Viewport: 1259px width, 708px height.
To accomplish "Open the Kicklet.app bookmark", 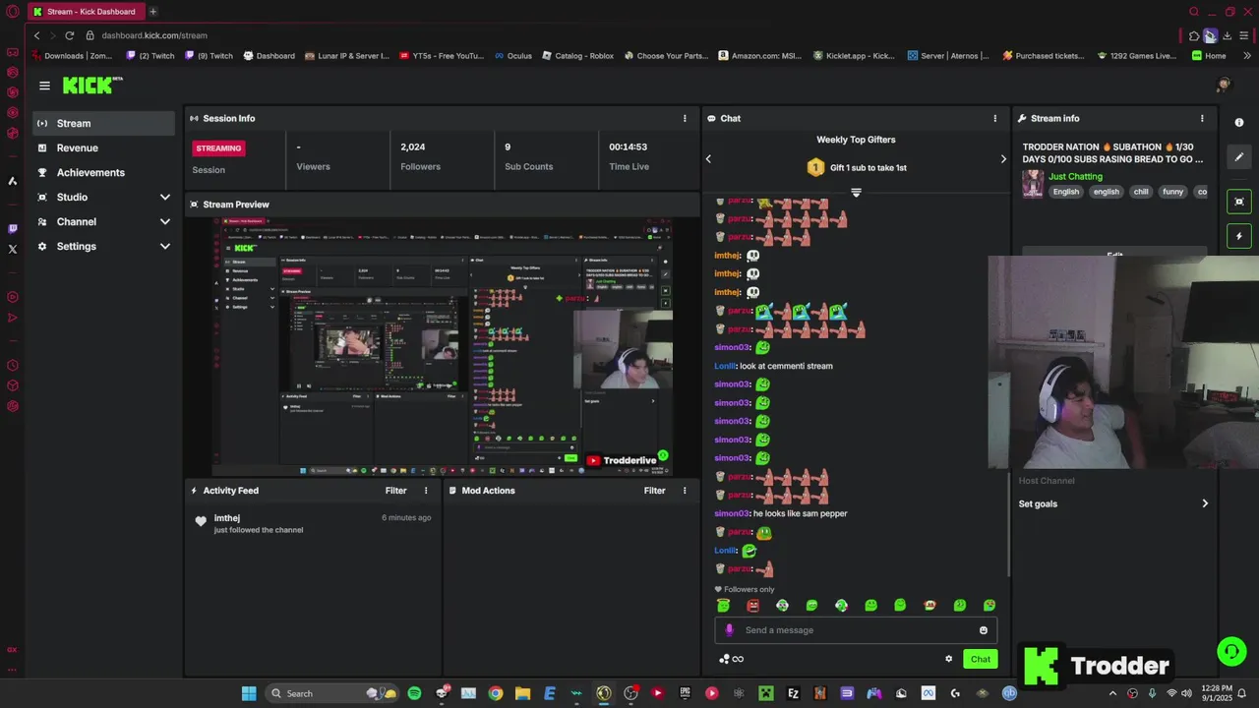I will (x=854, y=56).
